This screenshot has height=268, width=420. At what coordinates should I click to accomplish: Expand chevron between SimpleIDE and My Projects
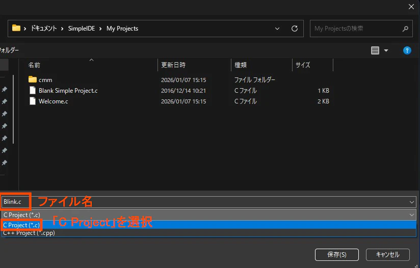coord(100,29)
